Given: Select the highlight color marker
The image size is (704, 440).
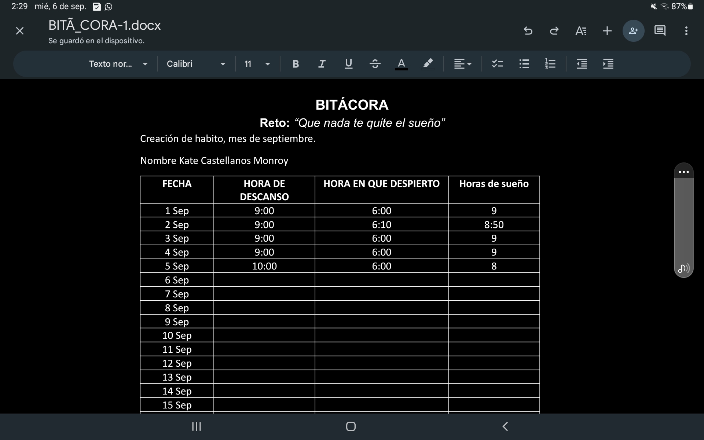Looking at the screenshot, I should point(428,64).
